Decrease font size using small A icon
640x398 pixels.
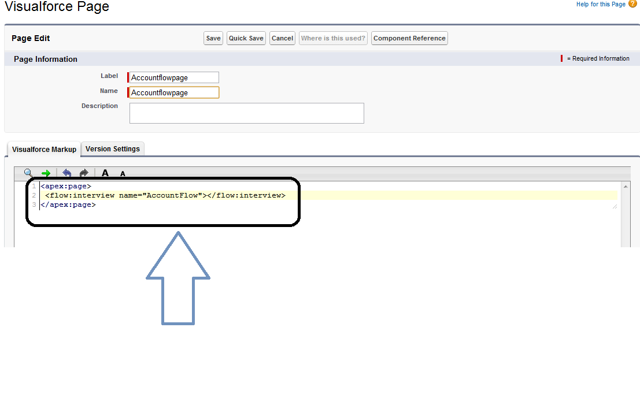pos(121,173)
